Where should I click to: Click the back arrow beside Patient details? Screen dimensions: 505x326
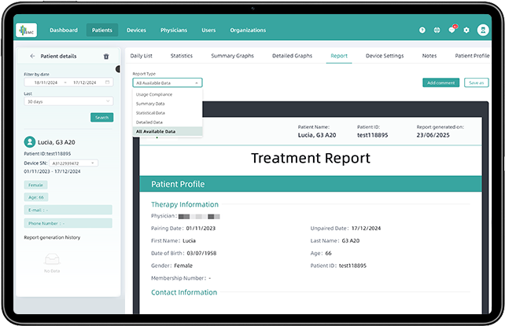[x=32, y=57]
